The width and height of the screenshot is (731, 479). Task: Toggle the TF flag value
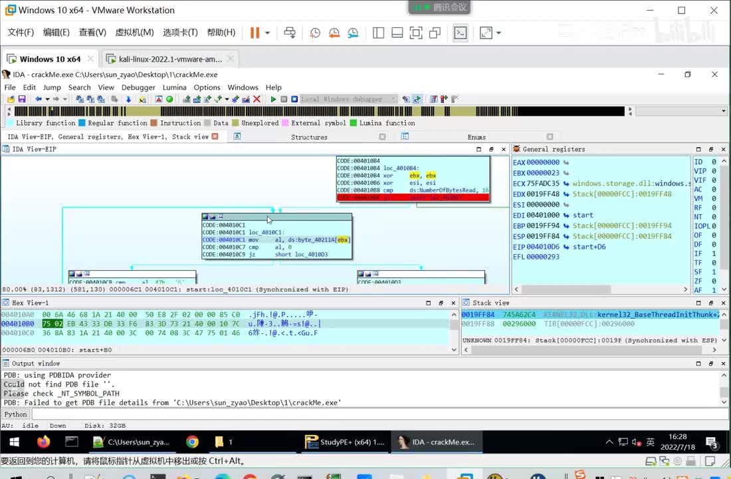pos(714,263)
